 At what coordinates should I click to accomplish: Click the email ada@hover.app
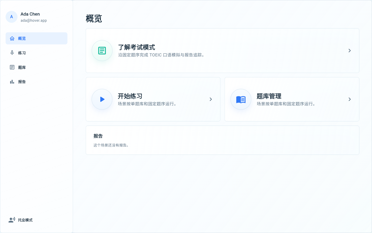pyautogui.click(x=34, y=20)
